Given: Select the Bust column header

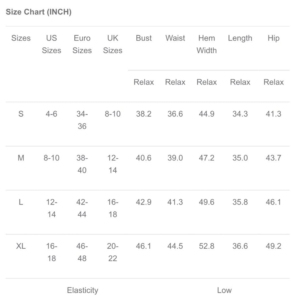Looking at the screenshot, I should click(144, 38).
